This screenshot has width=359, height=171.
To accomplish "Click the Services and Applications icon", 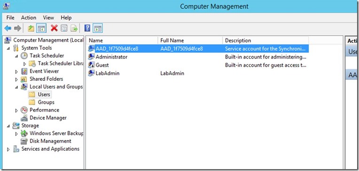I will pos(16,149).
